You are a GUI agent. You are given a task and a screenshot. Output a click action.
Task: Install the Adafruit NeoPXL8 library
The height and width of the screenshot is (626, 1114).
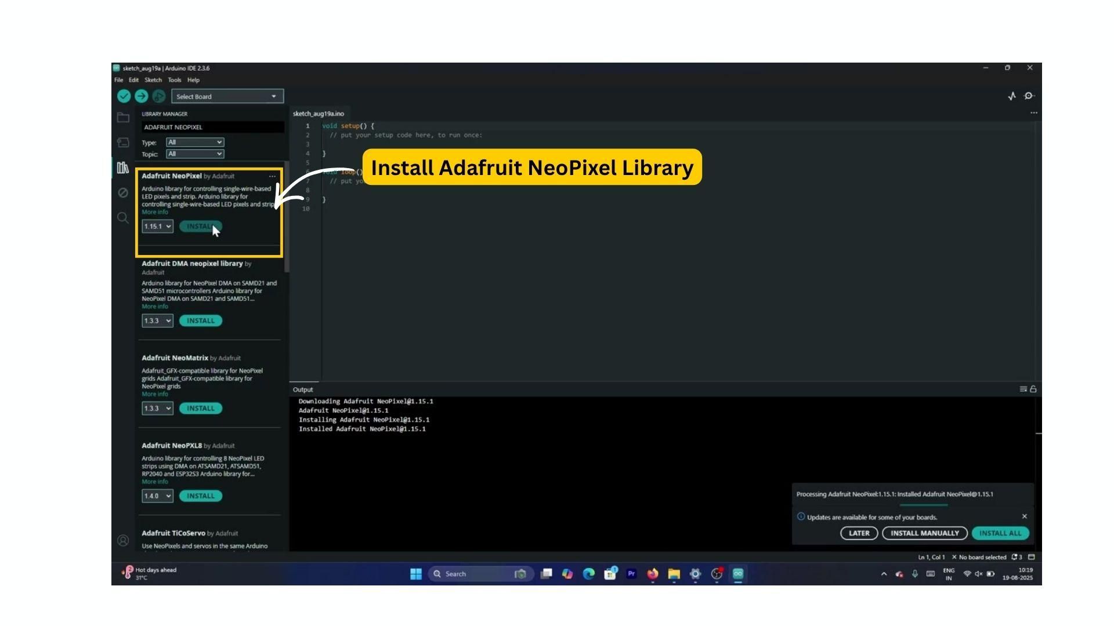(x=200, y=496)
